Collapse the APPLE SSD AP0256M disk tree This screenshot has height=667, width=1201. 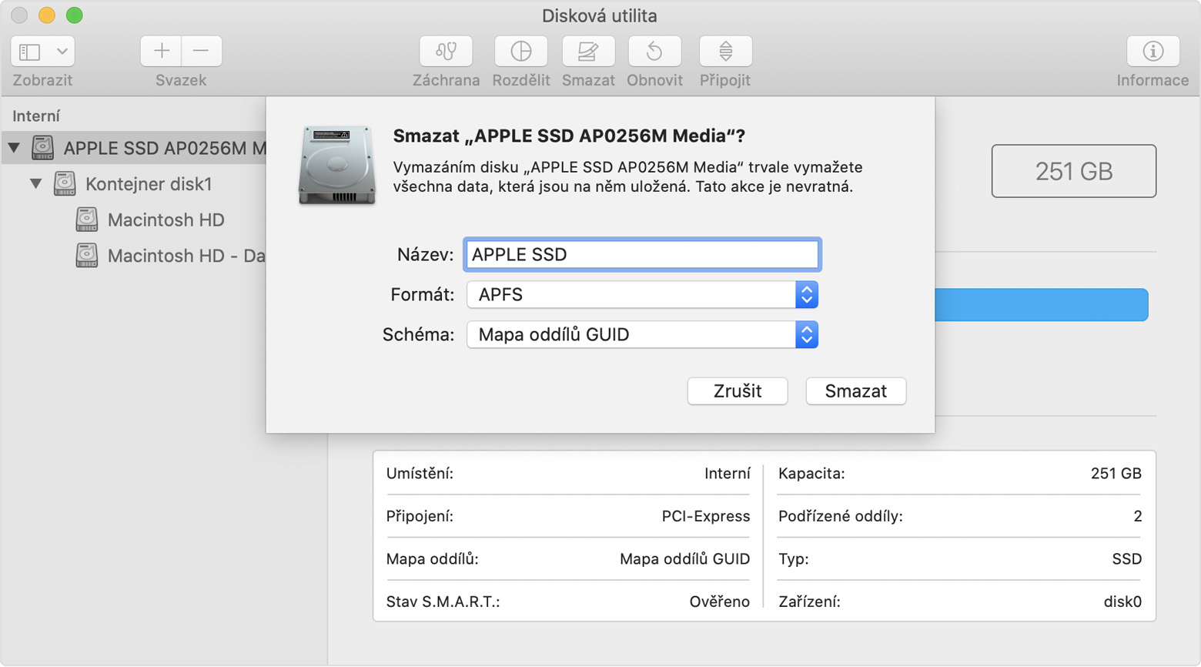pos(15,147)
